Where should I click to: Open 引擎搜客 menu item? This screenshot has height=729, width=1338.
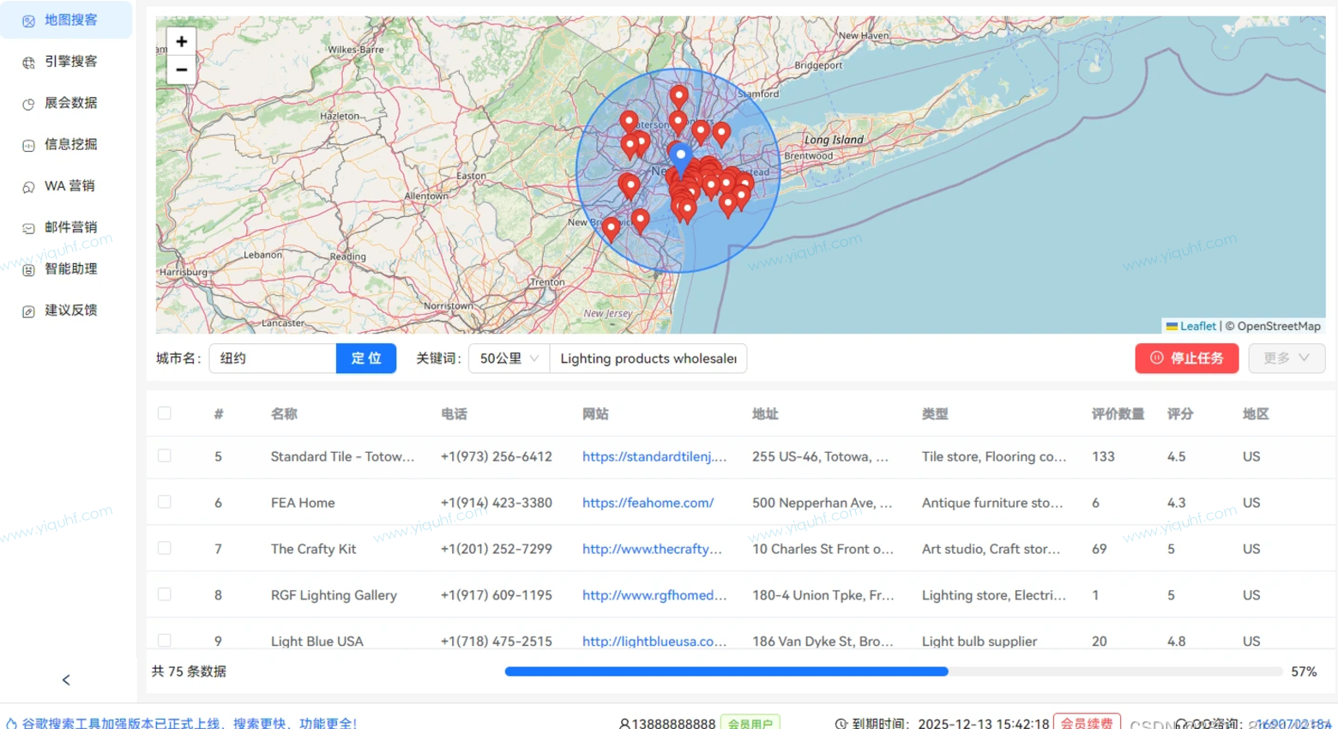66,61
